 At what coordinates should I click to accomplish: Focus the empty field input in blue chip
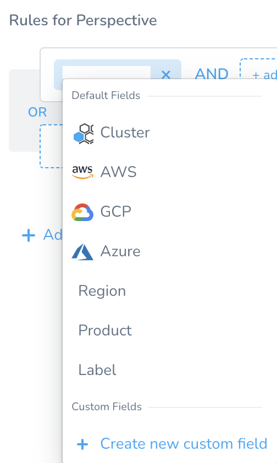tap(107, 73)
